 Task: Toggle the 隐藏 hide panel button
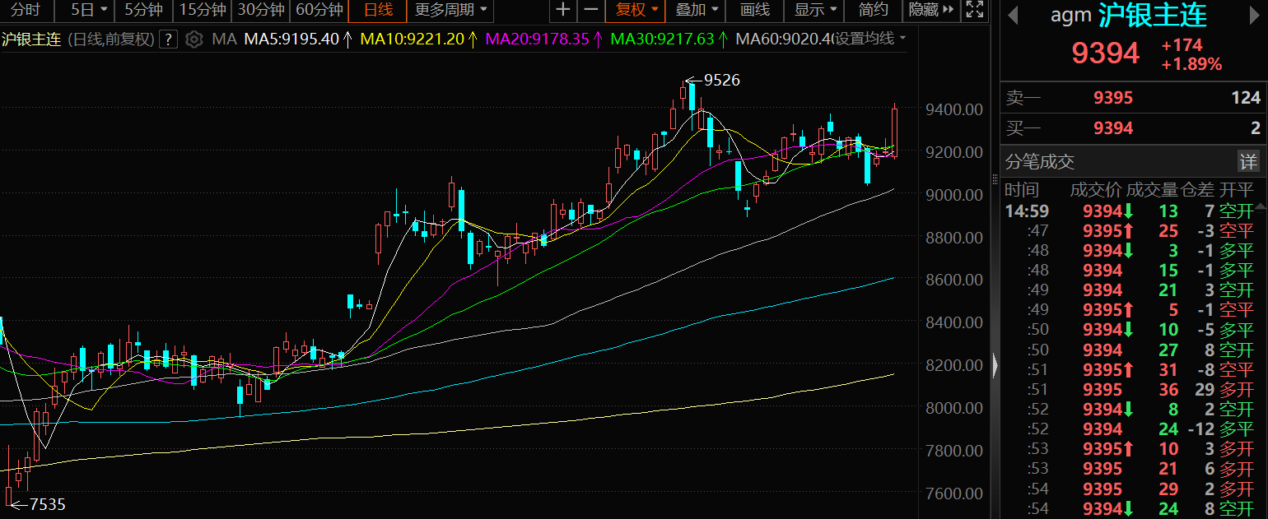click(931, 10)
